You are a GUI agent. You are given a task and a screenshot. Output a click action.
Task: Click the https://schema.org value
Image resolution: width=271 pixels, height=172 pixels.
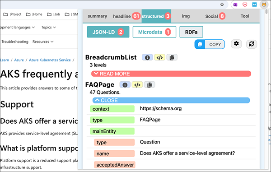click(x=161, y=109)
